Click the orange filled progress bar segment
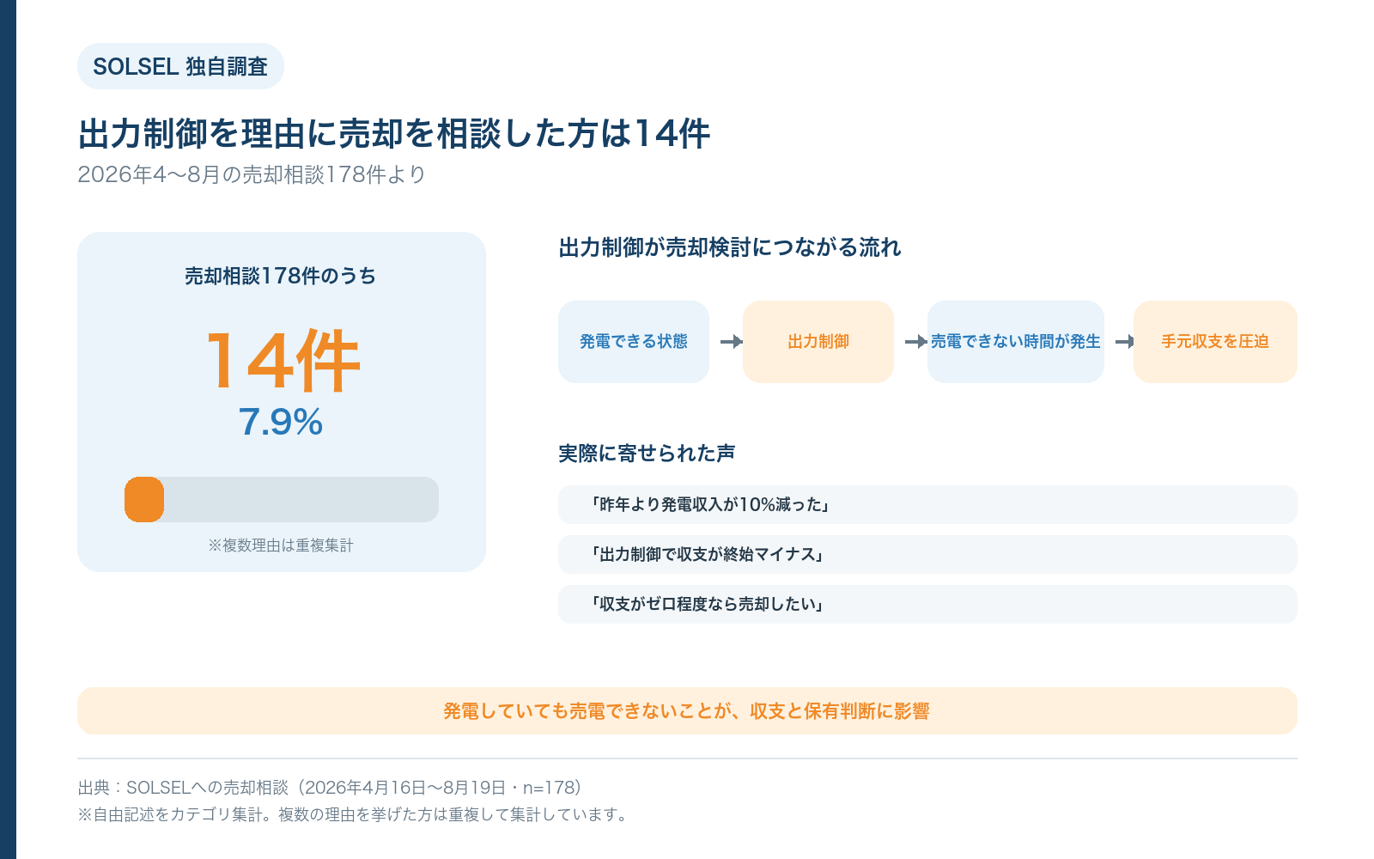The image size is (1374, 859). [x=144, y=499]
